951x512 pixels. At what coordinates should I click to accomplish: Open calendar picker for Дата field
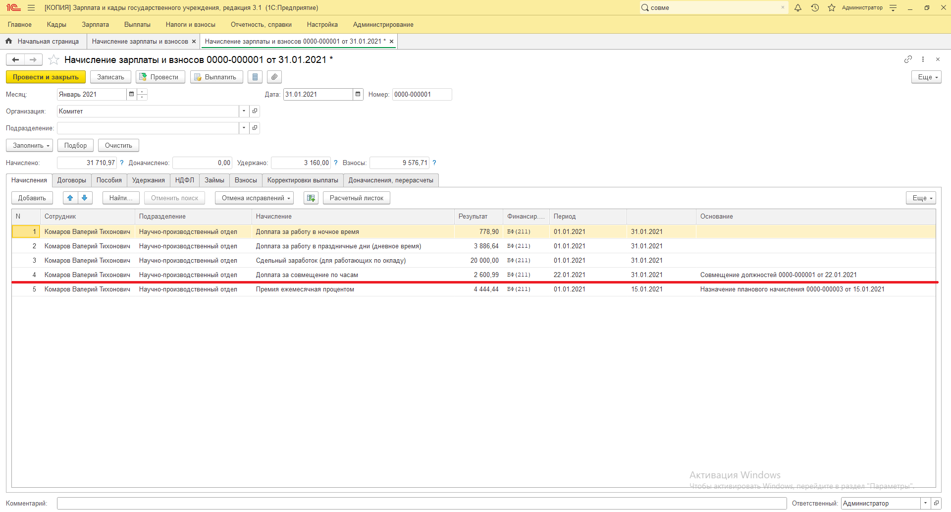tap(358, 94)
